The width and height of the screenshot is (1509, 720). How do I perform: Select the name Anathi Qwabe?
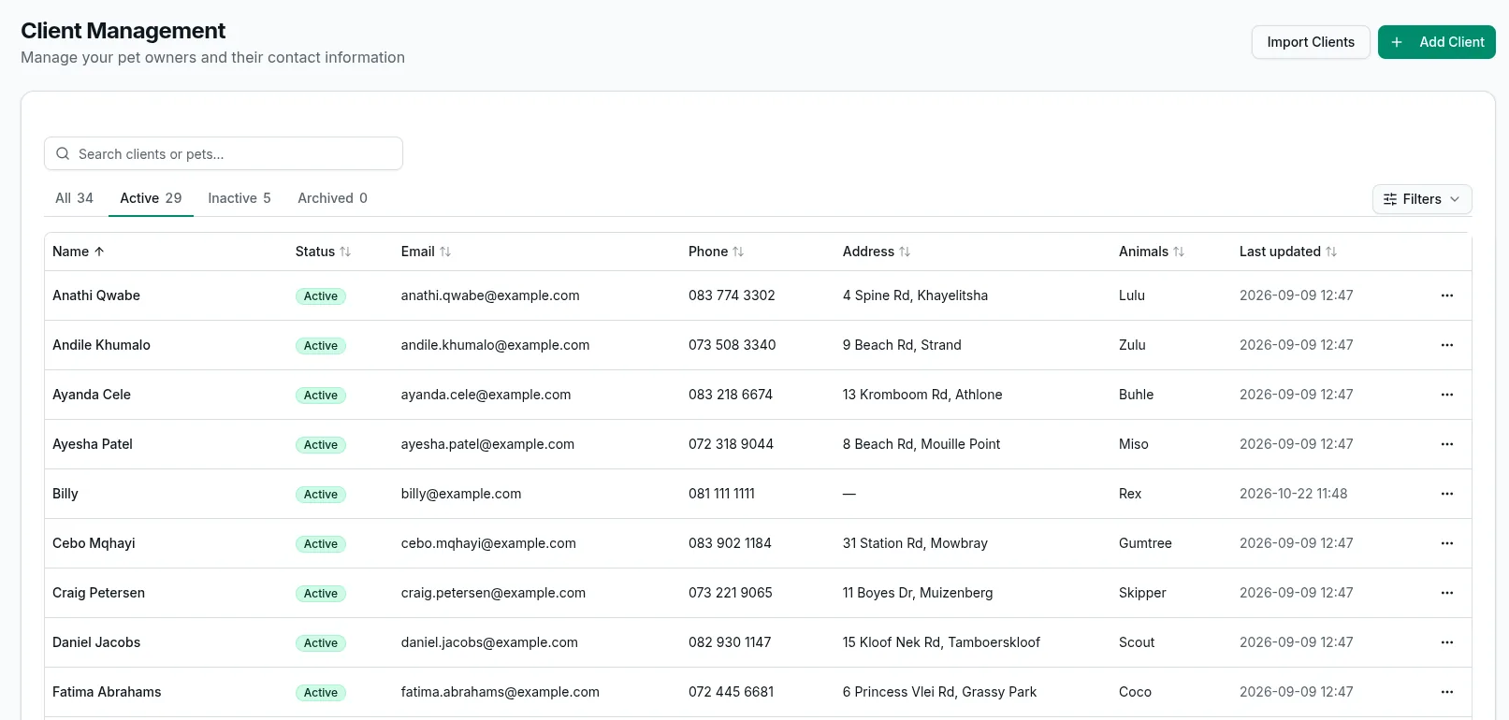click(x=96, y=295)
